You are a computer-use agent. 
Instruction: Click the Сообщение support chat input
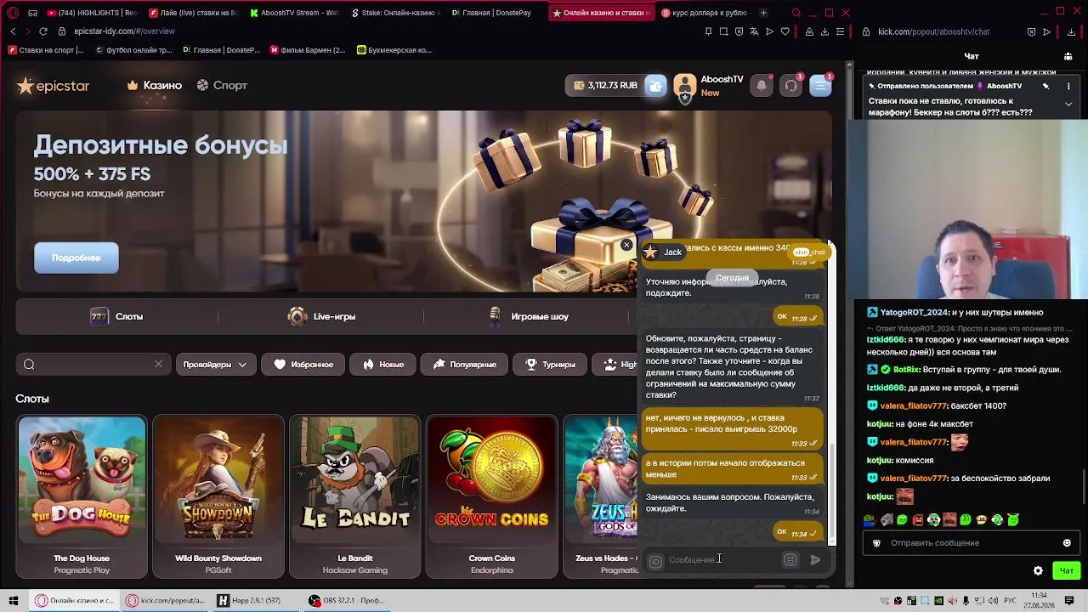click(x=721, y=560)
